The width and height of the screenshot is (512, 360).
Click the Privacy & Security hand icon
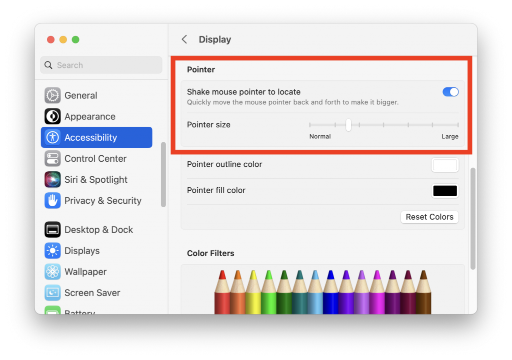tap(52, 200)
